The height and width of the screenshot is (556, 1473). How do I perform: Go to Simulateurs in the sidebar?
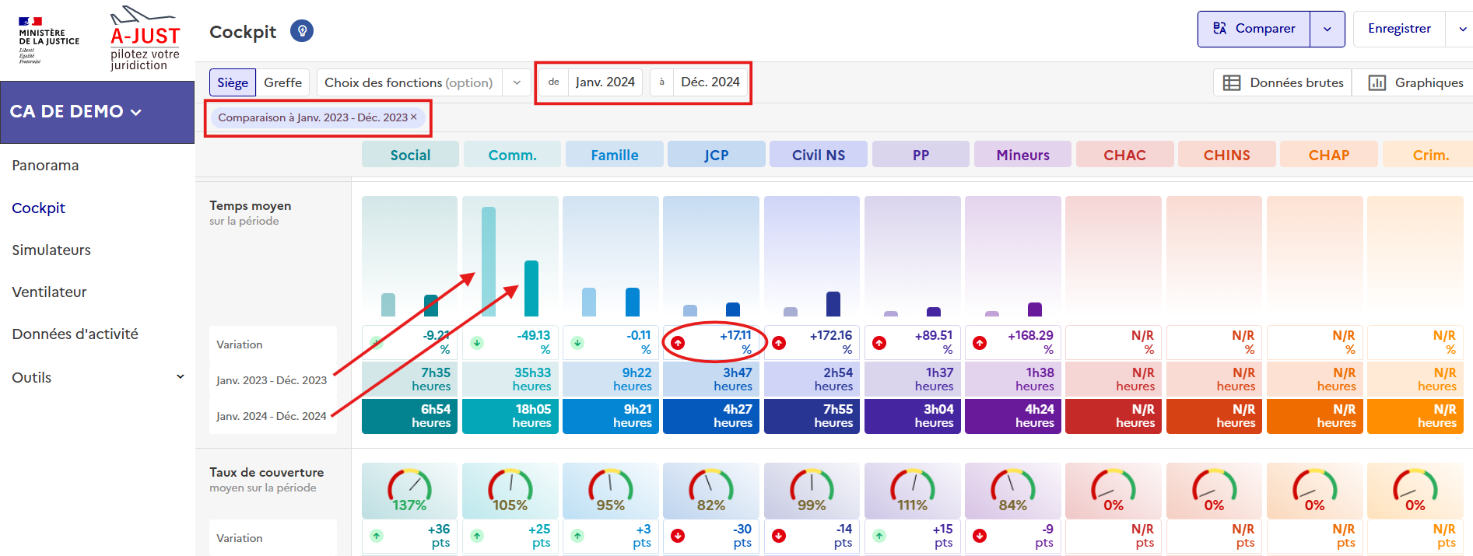pos(51,250)
